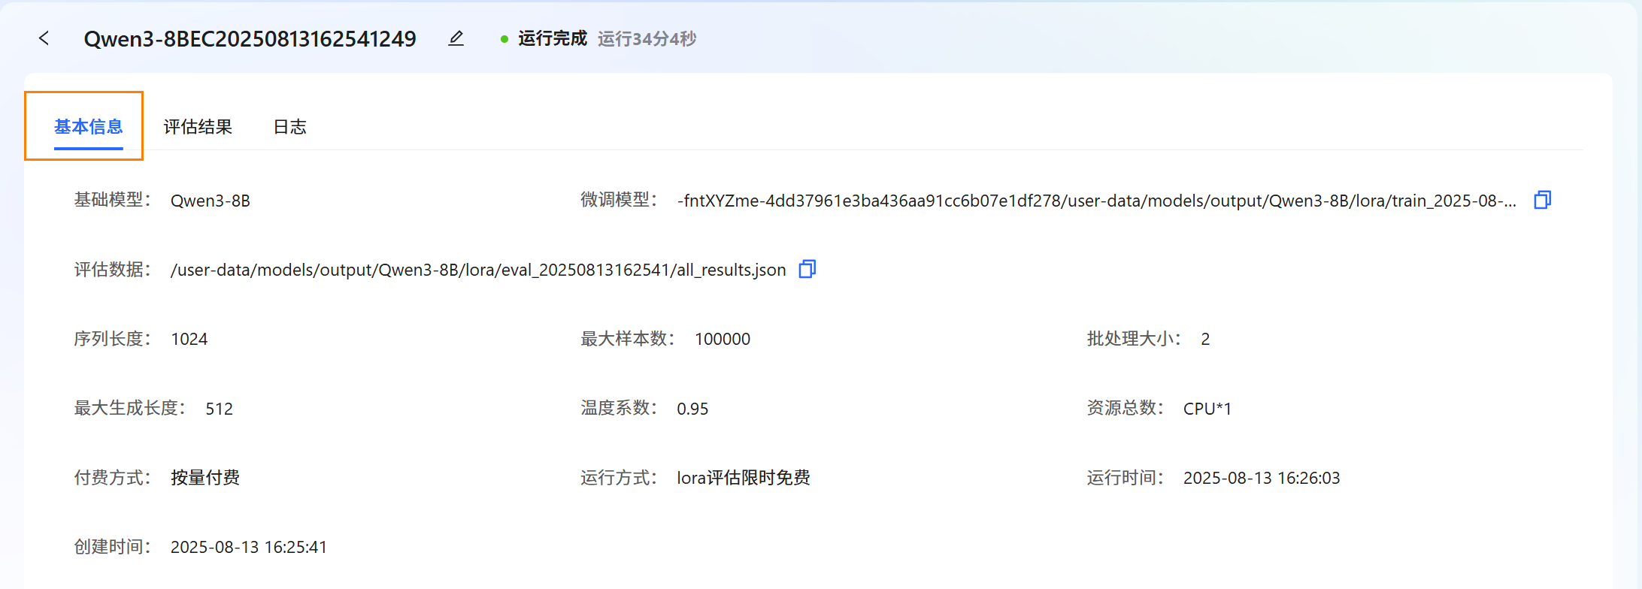Switch to the 评估结果 tab
This screenshot has width=1642, height=589.
click(x=198, y=126)
